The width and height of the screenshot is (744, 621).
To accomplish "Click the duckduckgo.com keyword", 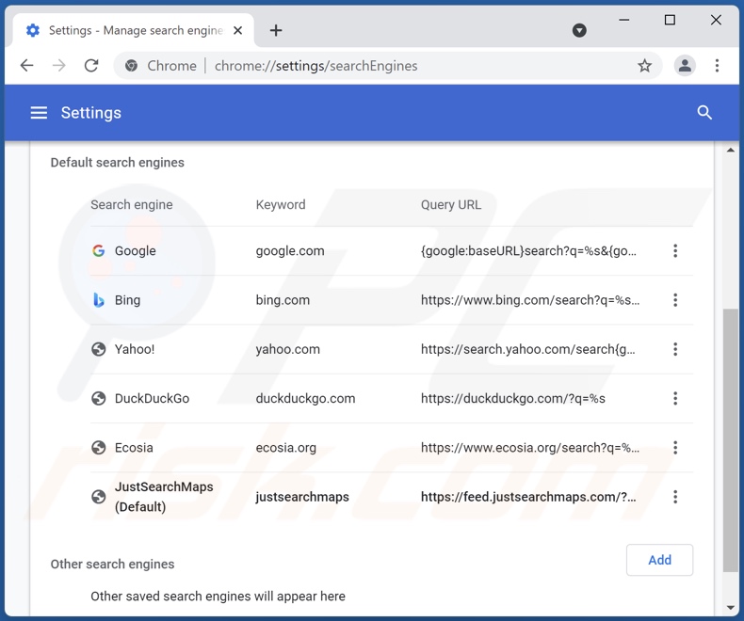I will click(305, 398).
